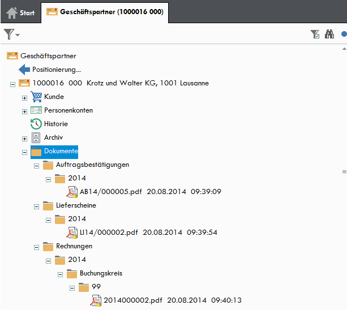Viewport: 347px width, 310px height.
Task: Select the Kunde shopping cart icon
Action: (36, 97)
